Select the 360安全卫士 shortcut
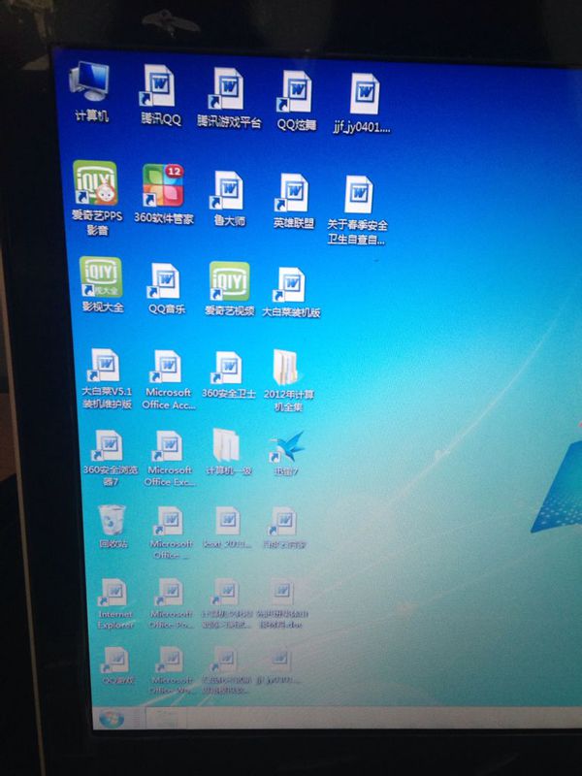The image size is (582, 776). pos(228,375)
